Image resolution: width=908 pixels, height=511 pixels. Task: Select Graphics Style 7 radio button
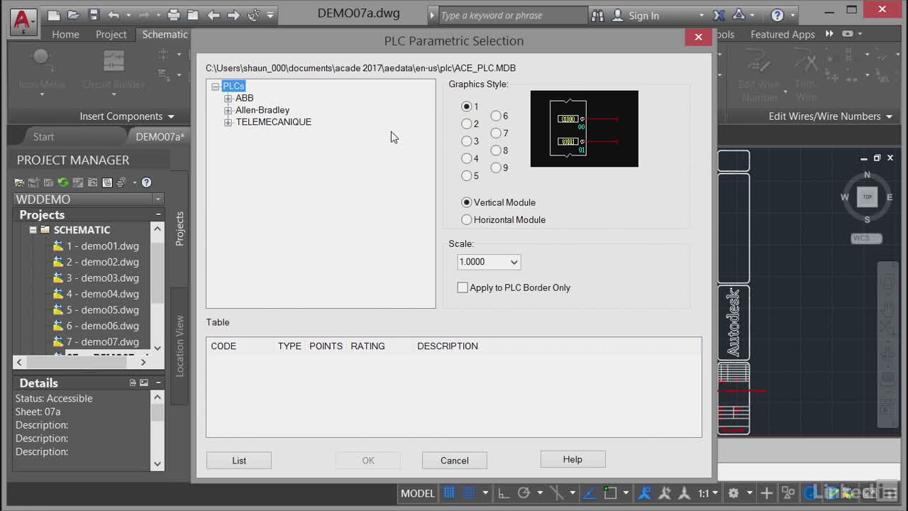pyautogui.click(x=496, y=133)
